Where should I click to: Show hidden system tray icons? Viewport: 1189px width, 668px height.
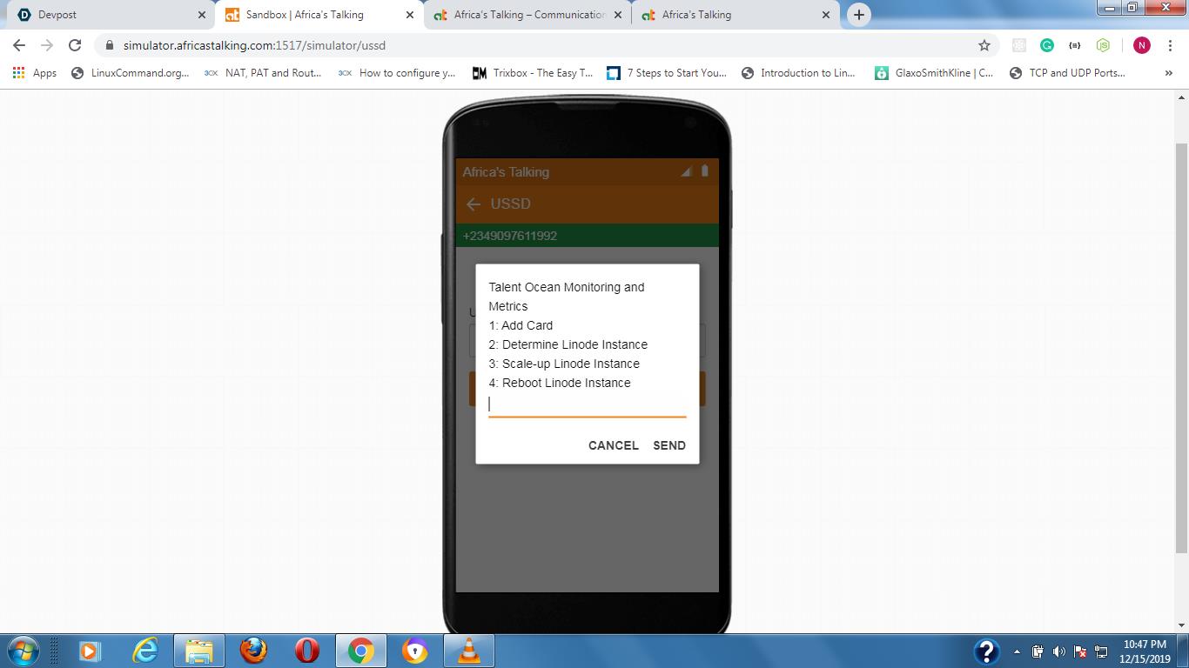[1017, 651]
